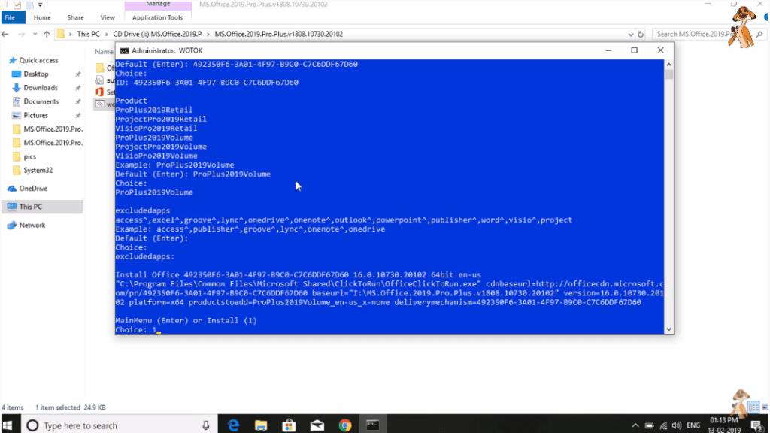Select the Application Tools tab
Viewport: 770px width, 433px height.
pyautogui.click(x=157, y=17)
